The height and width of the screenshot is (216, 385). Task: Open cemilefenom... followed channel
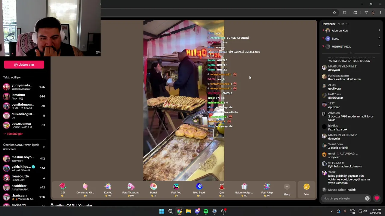tap(24, 106)
